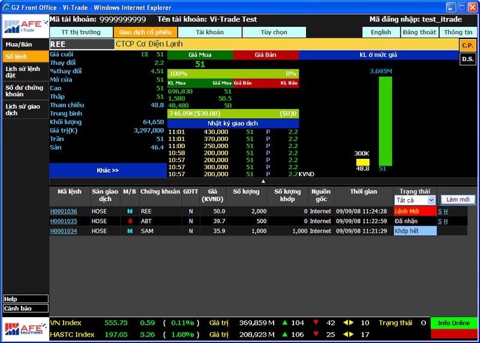Click the yellow unchanged arrows beside 10
480x343 pixels.
pos(349,323)
